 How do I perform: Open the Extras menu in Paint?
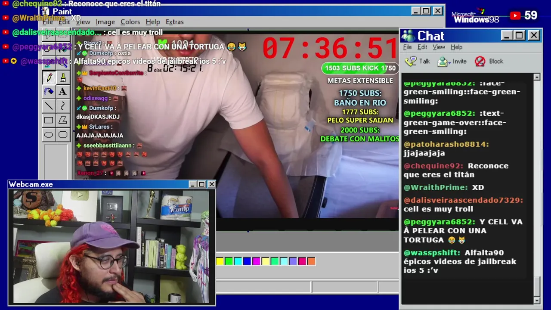click(x=174, y=22)
